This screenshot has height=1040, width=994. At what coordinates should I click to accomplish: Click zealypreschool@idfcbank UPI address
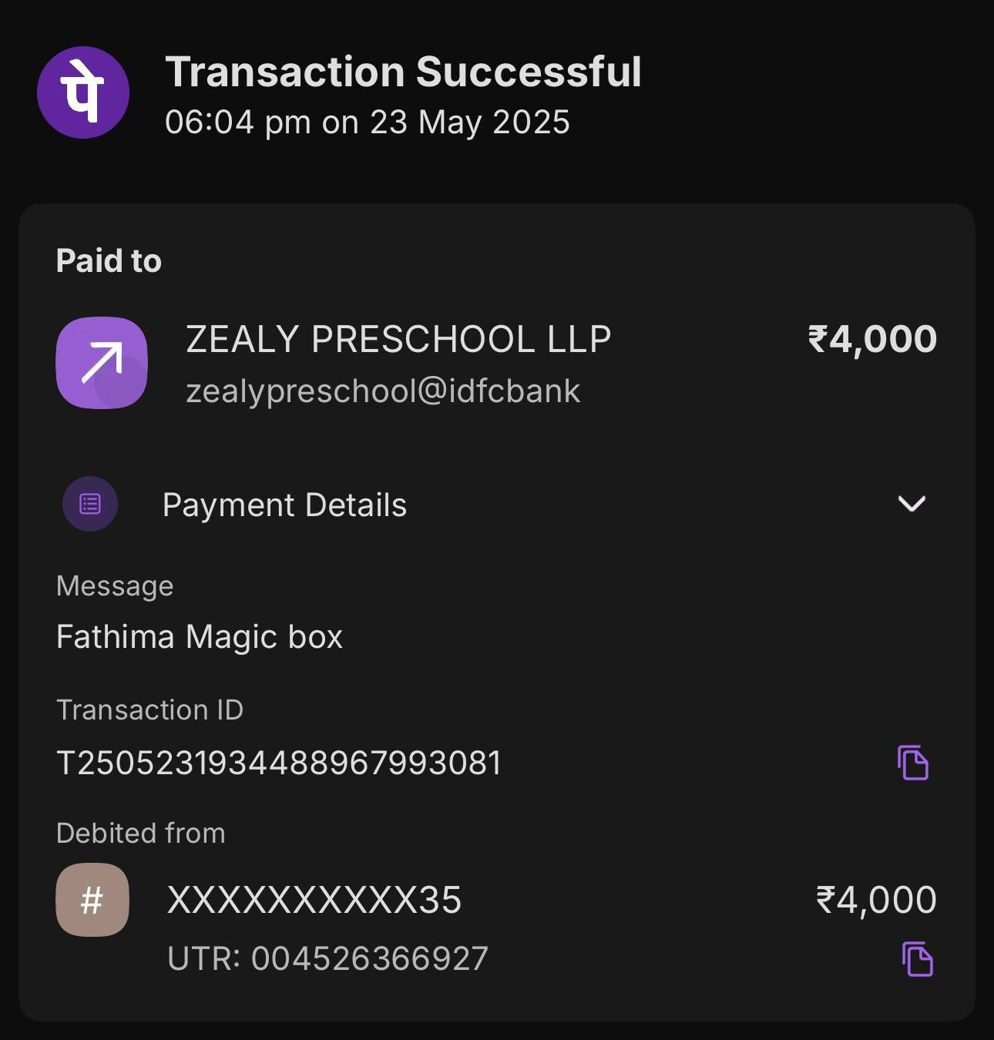click(383, 391)
